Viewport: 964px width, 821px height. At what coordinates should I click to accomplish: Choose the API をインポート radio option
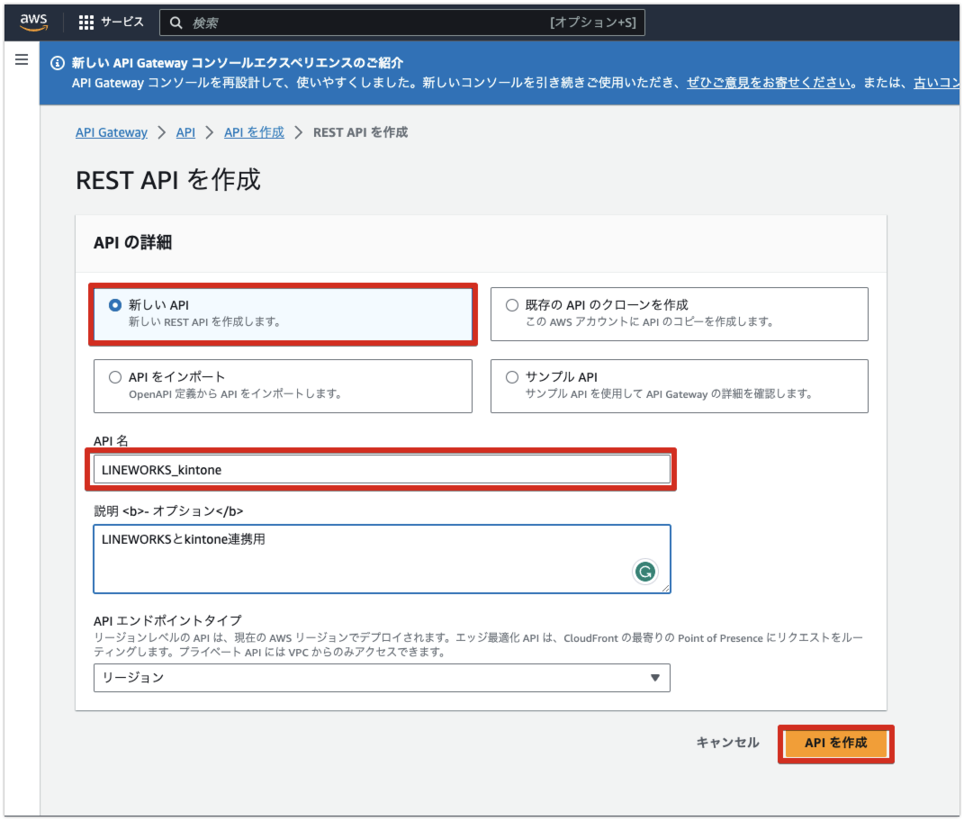114,377
